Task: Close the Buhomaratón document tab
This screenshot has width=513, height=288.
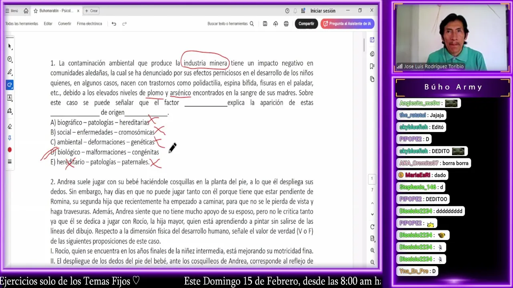Action: (x=78, y=11)
